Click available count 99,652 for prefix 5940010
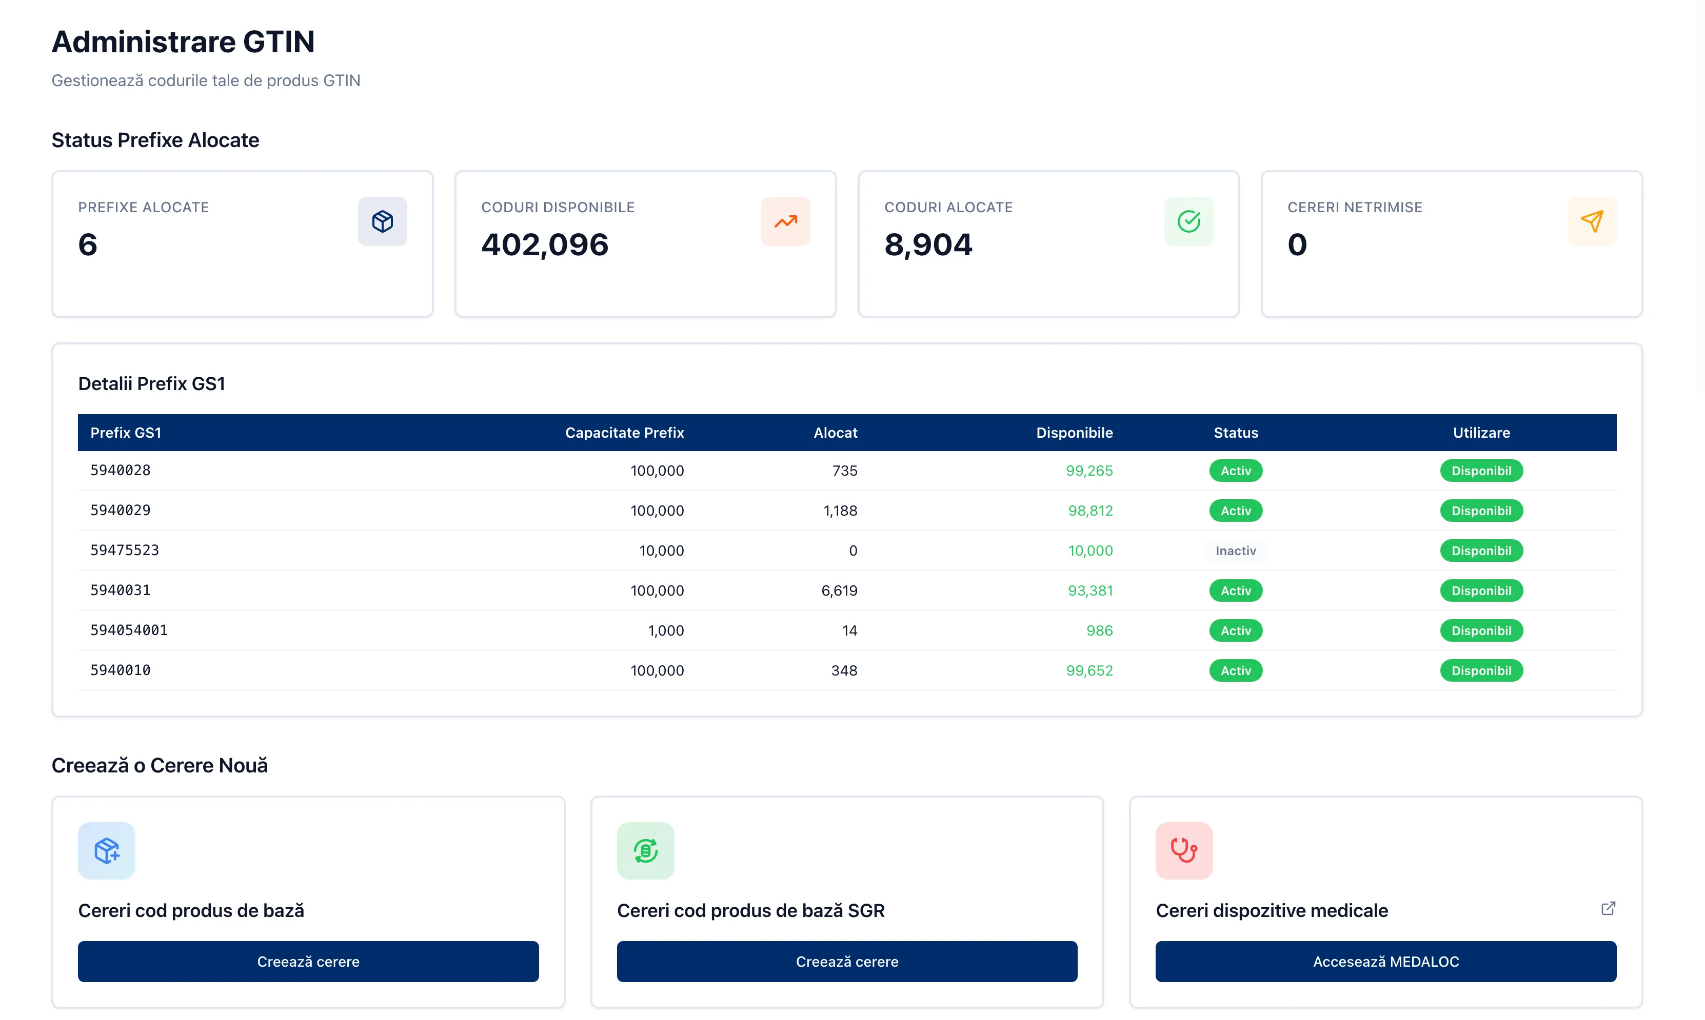Image resolution: width=1705 pixels, height=1020 pixels. 1089,670
